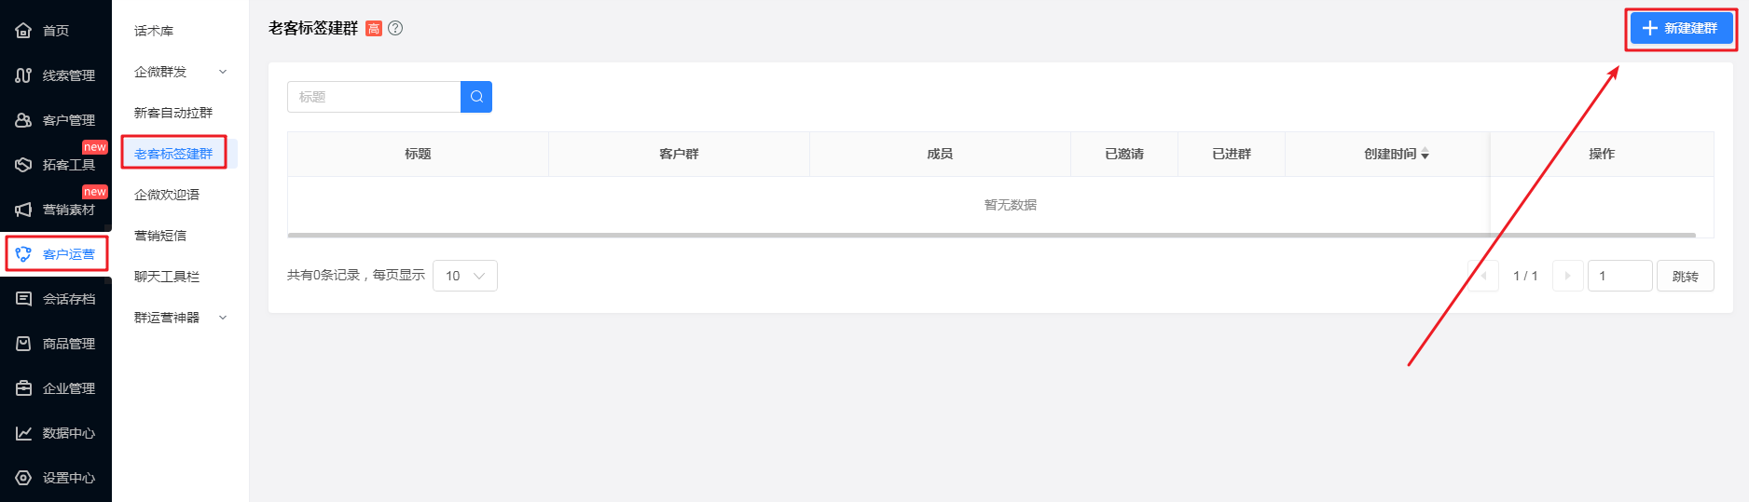This screenshot has height=502, width=1749.
Task: Click the 营销素材 megaphone icon
Action: [23, 210]
